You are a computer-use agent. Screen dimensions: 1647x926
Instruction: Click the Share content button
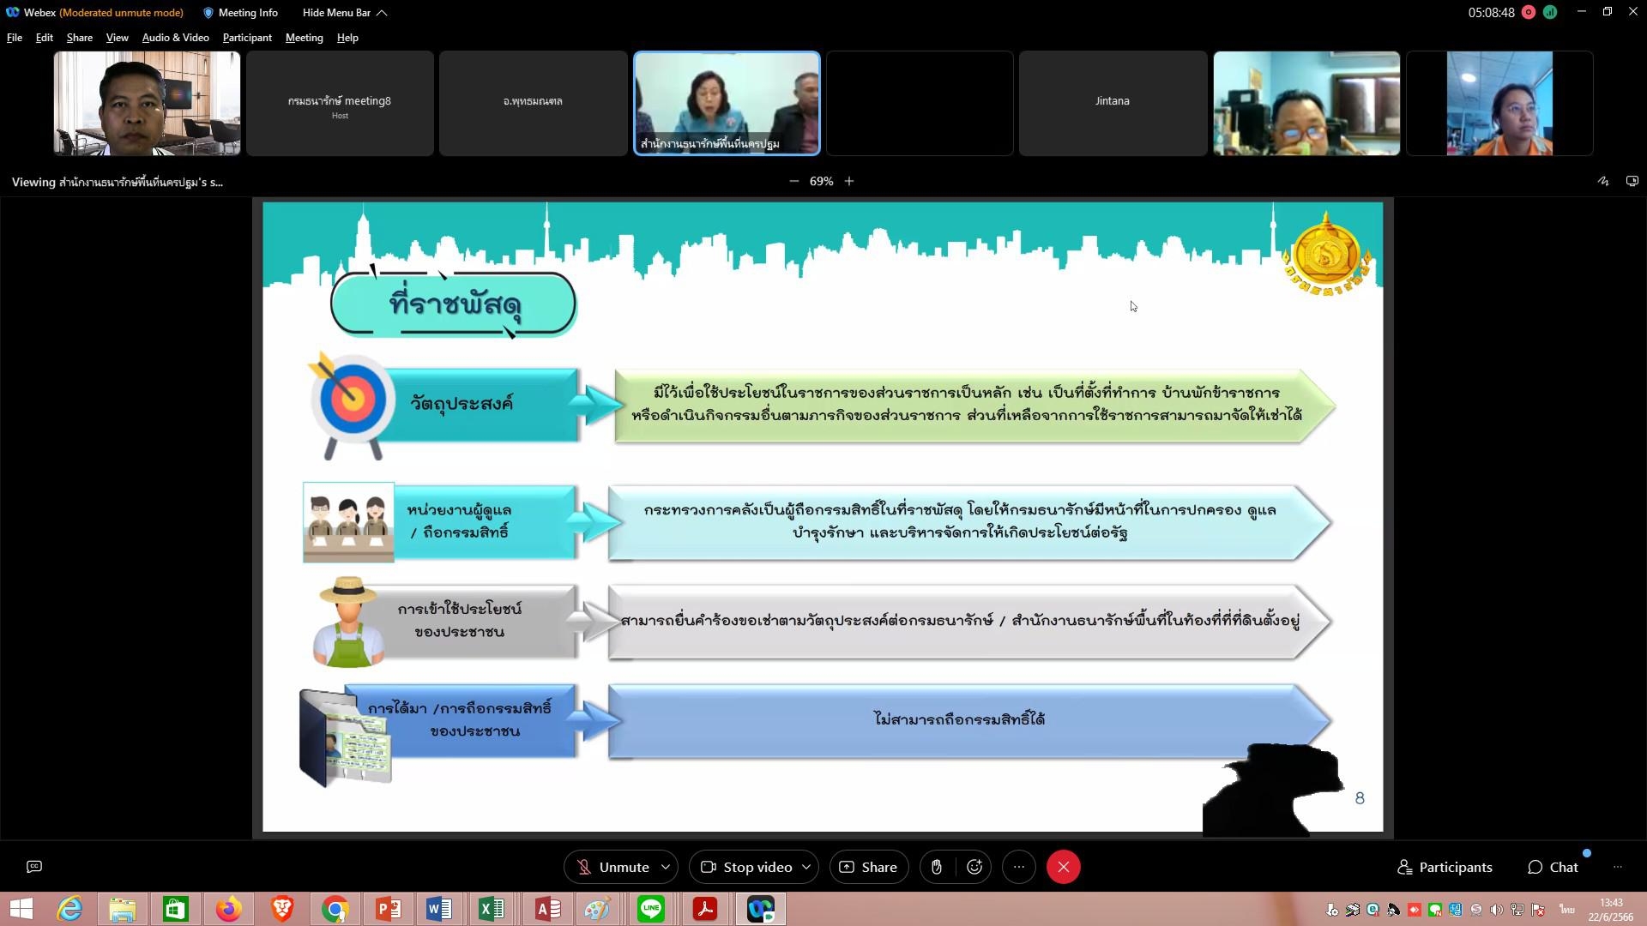click(x=868, y=867)
